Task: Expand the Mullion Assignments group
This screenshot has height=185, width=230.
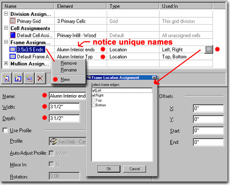Action: [x=6, y=63]
